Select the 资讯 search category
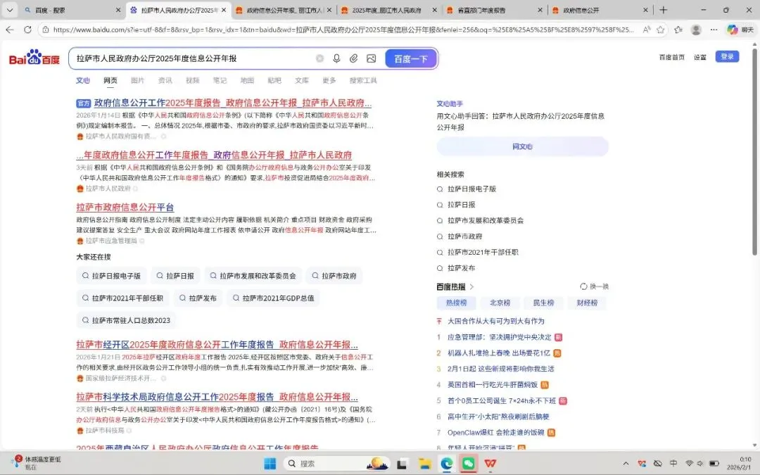The width and height of the screenshot is (760, 475). pyautogui.click(x=165, y=80)
